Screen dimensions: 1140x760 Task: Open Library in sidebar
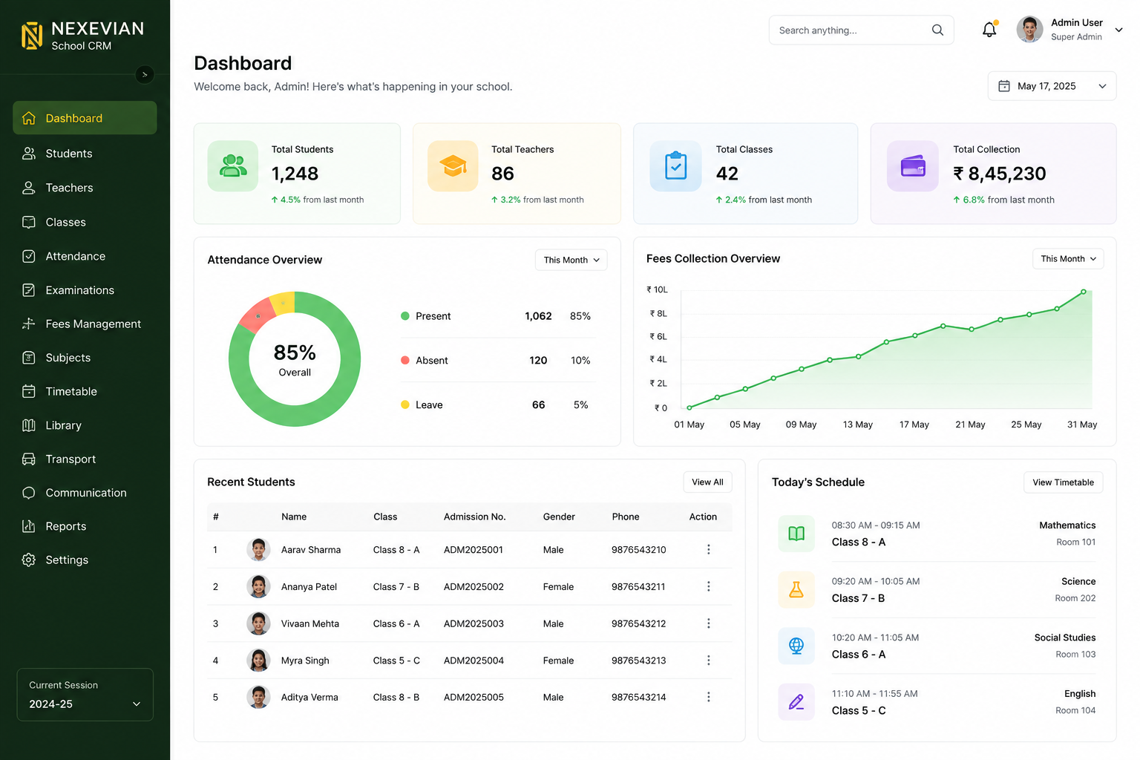(x=85, y=425)
